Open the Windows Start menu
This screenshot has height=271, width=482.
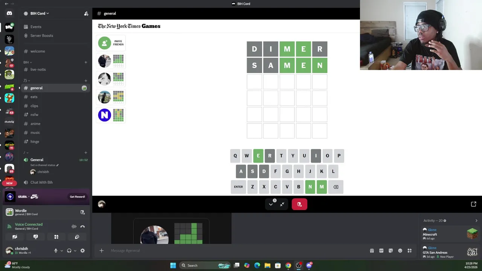[173, 265]
